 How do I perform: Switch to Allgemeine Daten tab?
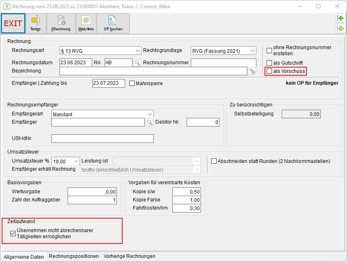[x=24, y=257]
